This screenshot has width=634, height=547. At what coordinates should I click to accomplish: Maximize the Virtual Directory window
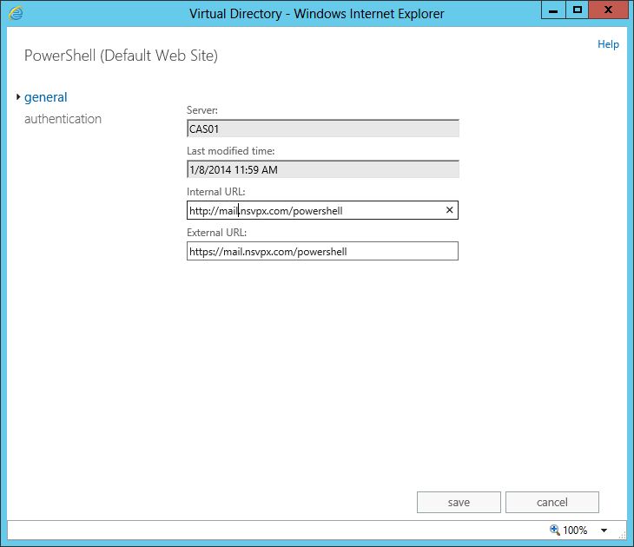pos(577,10)
